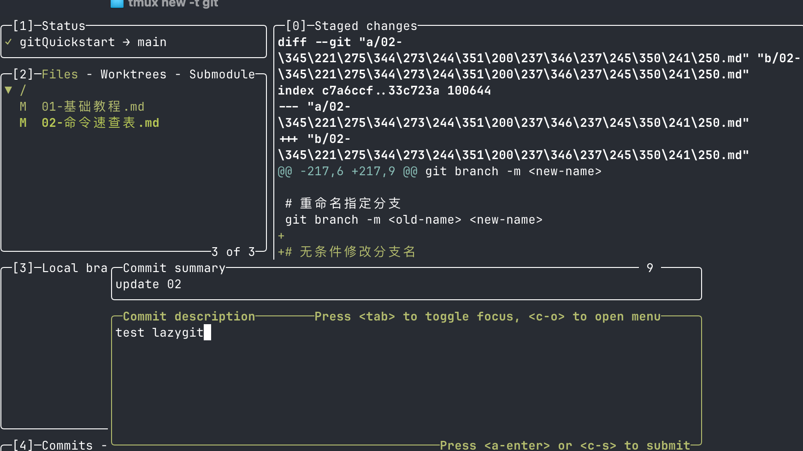Open the diff hunk header @@ -217,6 +217,9 @@
The width and height of the screenshot is (803, 451).
point(348,171)
